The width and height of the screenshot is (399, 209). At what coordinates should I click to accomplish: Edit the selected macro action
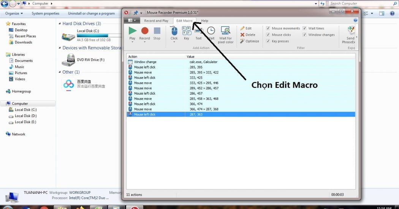tap(246, 28)
